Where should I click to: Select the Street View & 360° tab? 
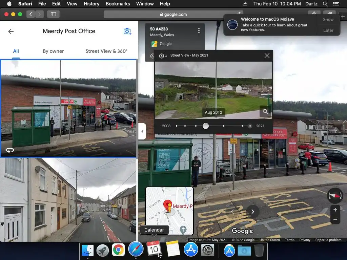pos(106,51)
